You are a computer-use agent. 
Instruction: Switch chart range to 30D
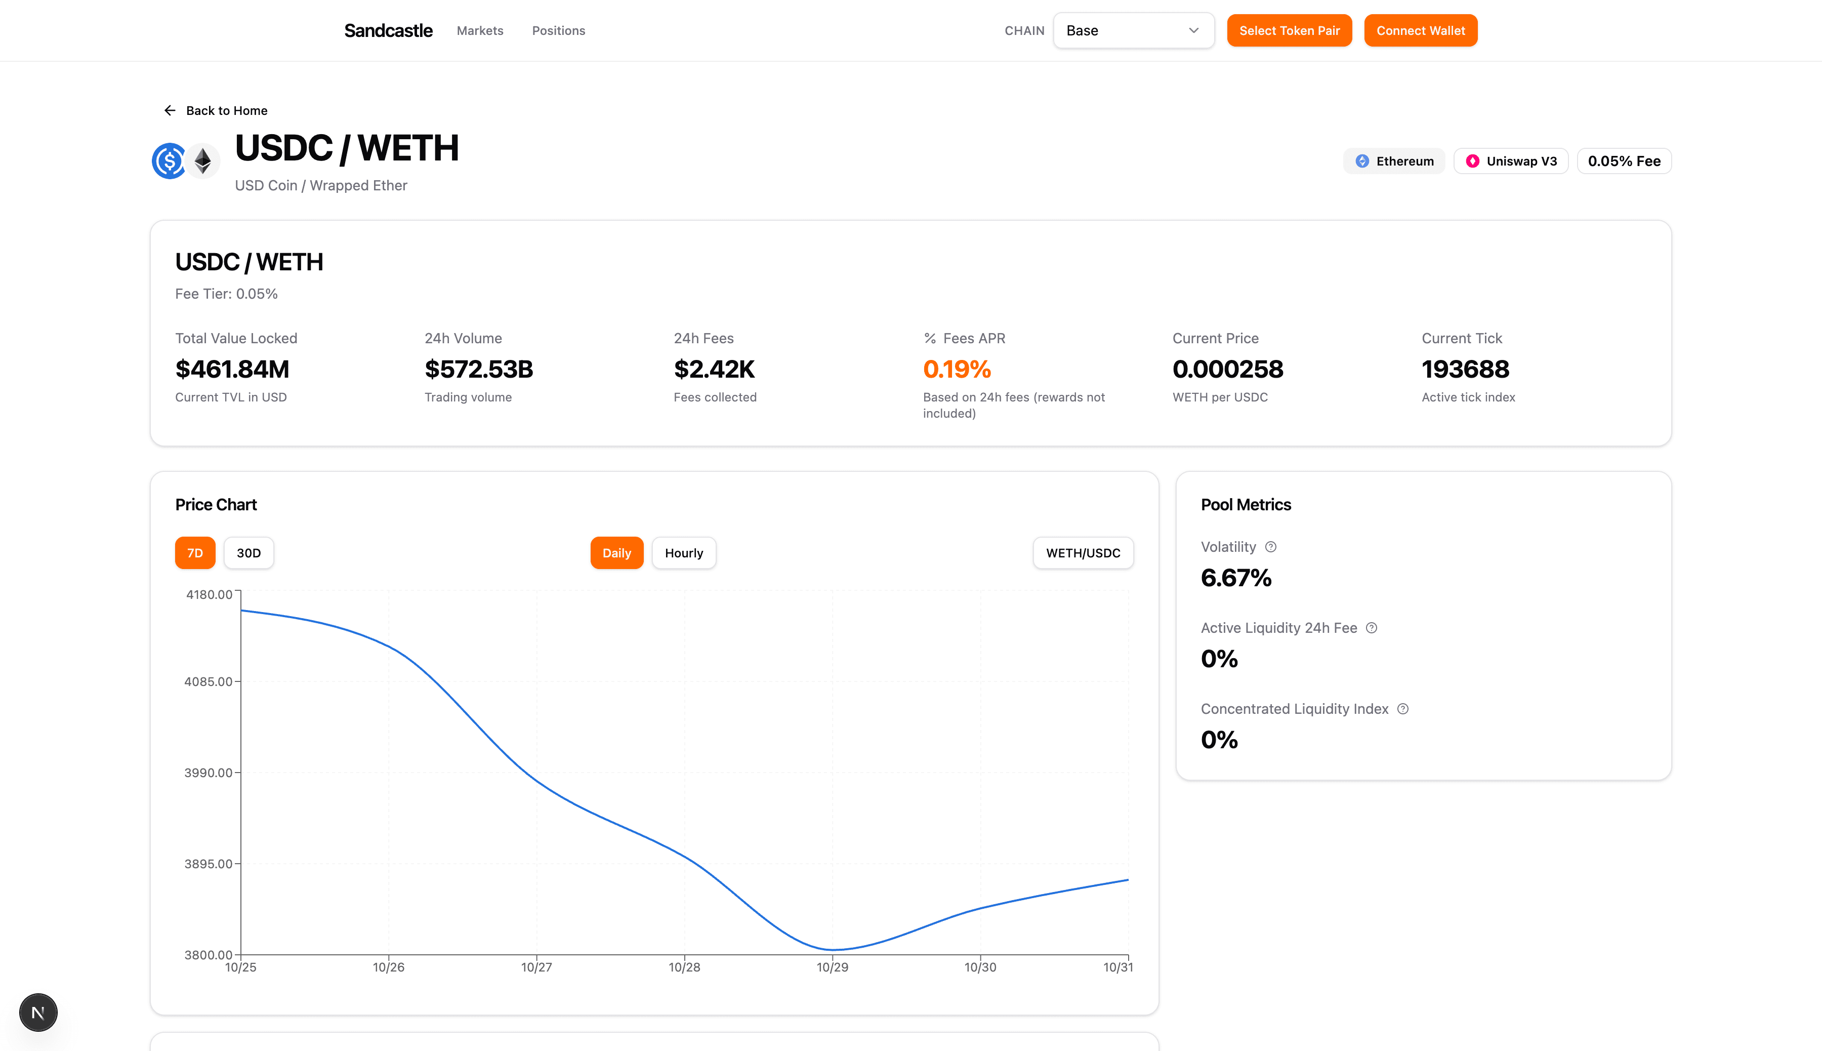tap(248, 553)
